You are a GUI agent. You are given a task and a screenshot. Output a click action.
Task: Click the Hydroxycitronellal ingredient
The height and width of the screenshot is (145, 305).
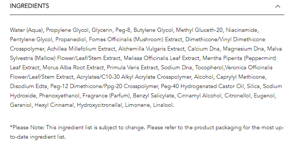(x=100, y=105)
